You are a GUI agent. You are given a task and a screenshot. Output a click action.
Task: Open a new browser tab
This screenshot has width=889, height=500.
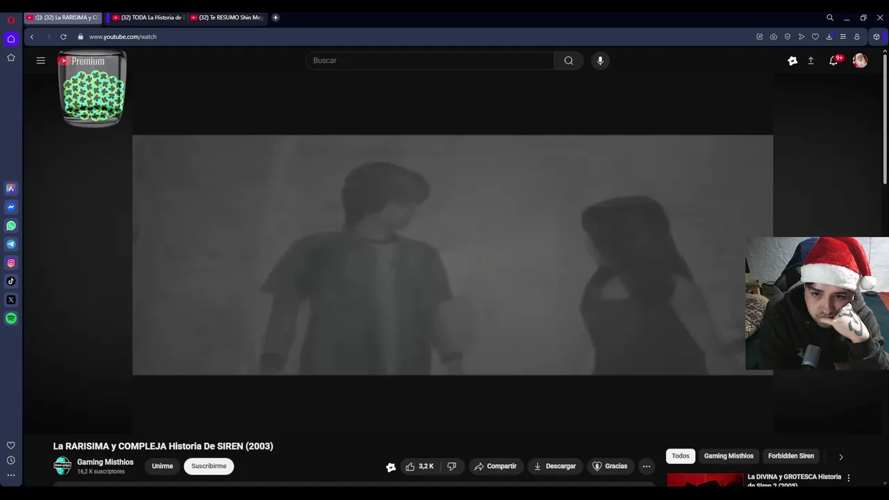276,17
